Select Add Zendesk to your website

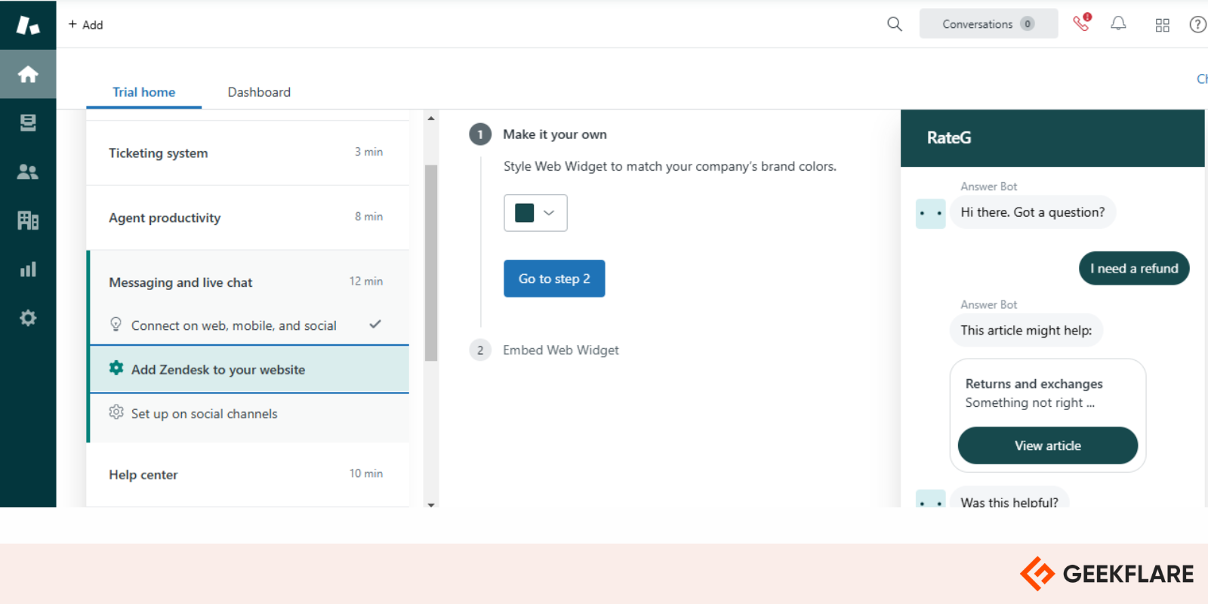pos(249,369)
